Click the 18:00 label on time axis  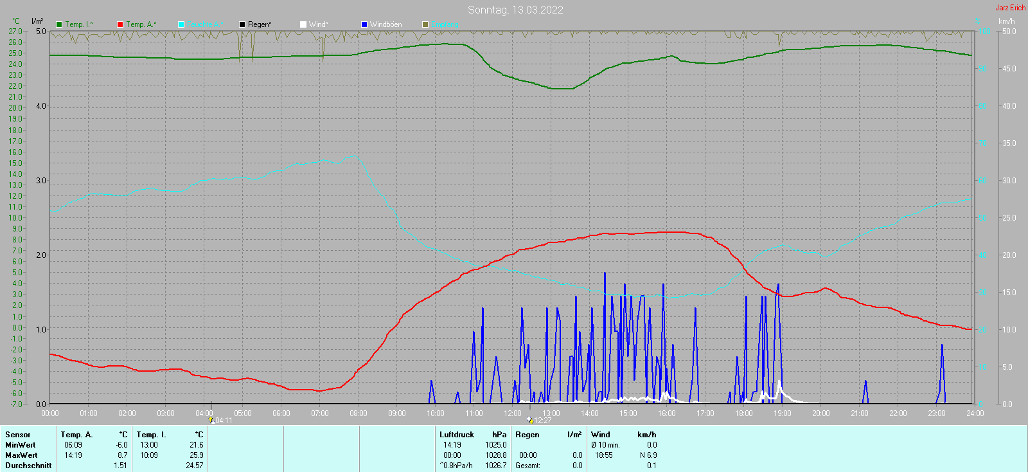click(x=744, y=413)
